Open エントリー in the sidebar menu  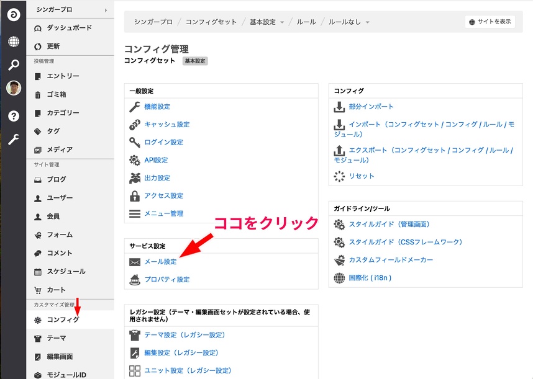(x=63, y=76)
